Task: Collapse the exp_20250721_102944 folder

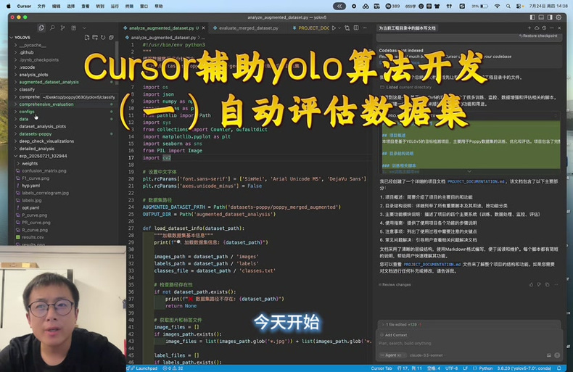Action: click(x=43, y=156)
